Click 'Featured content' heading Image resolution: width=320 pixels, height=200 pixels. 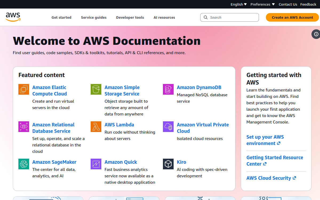(42, 75)
